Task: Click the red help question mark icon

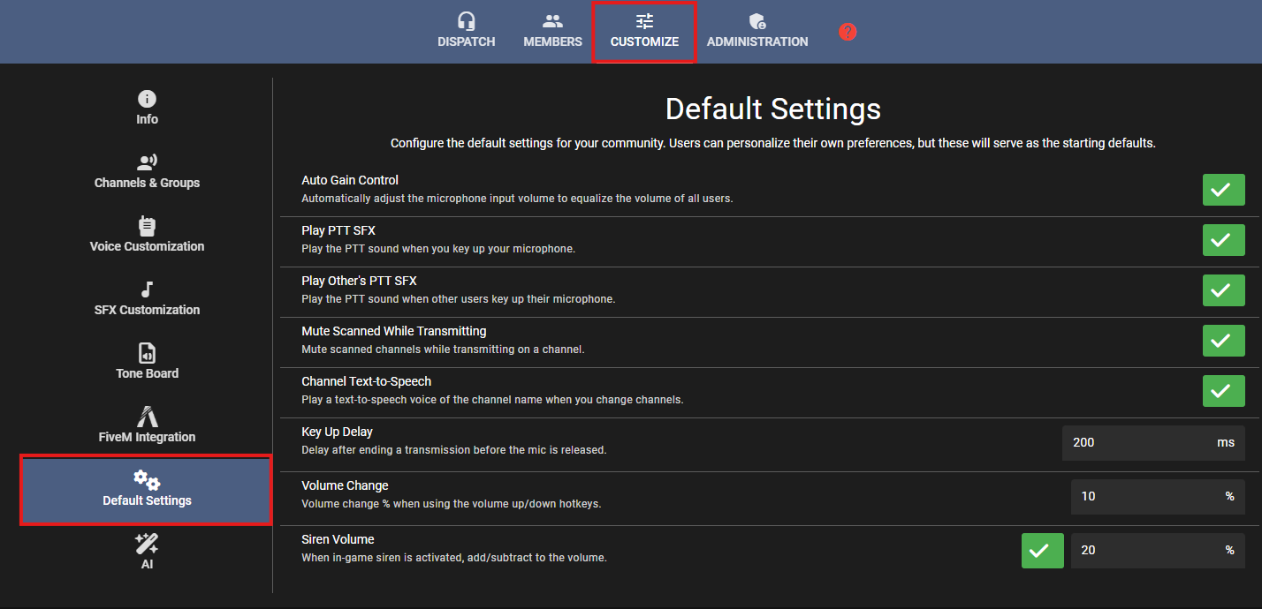Action: coord(848,32)
